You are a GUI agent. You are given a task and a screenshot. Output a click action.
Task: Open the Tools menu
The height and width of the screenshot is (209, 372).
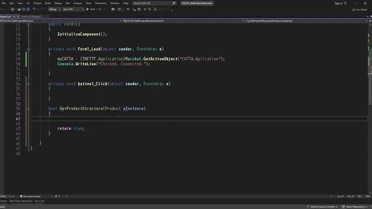click(x=88, y=3)
